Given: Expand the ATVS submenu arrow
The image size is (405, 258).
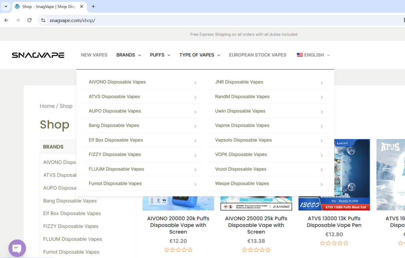Looking at the screenshot, I should point(195,97).
